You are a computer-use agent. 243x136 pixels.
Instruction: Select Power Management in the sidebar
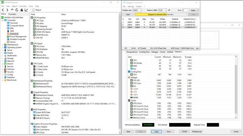[18, 37]
